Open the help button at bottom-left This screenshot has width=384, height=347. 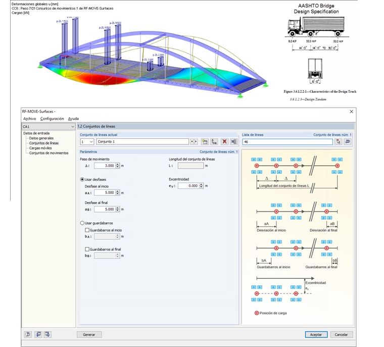(x=28, y=334)
